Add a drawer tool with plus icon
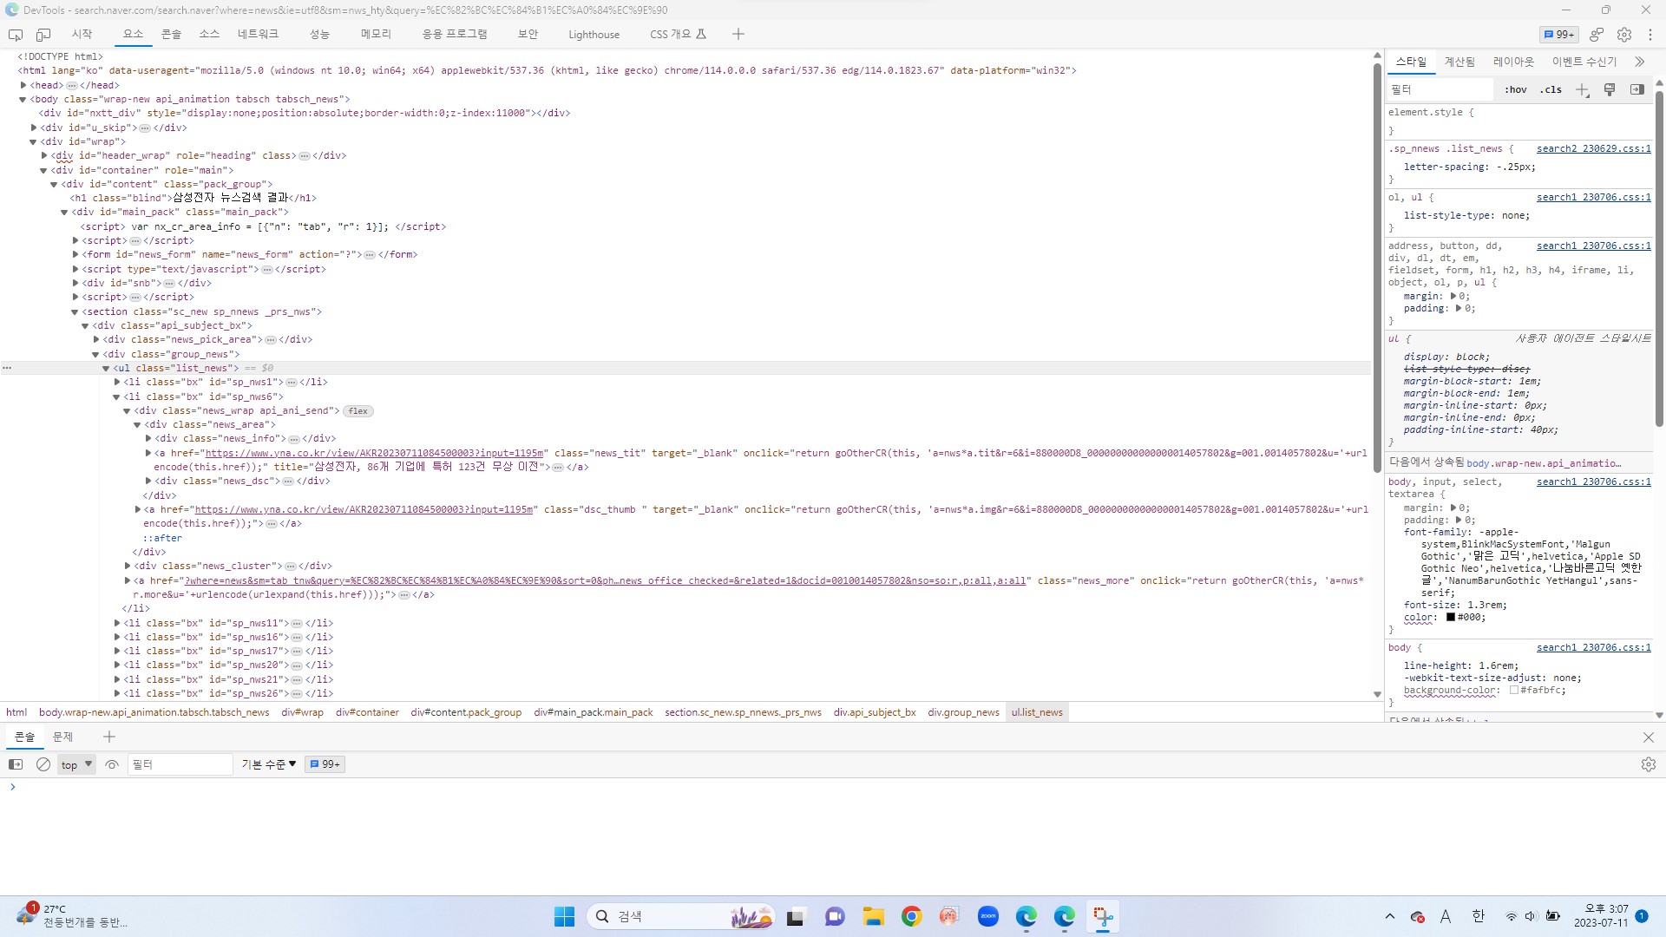 coord(109,737)
